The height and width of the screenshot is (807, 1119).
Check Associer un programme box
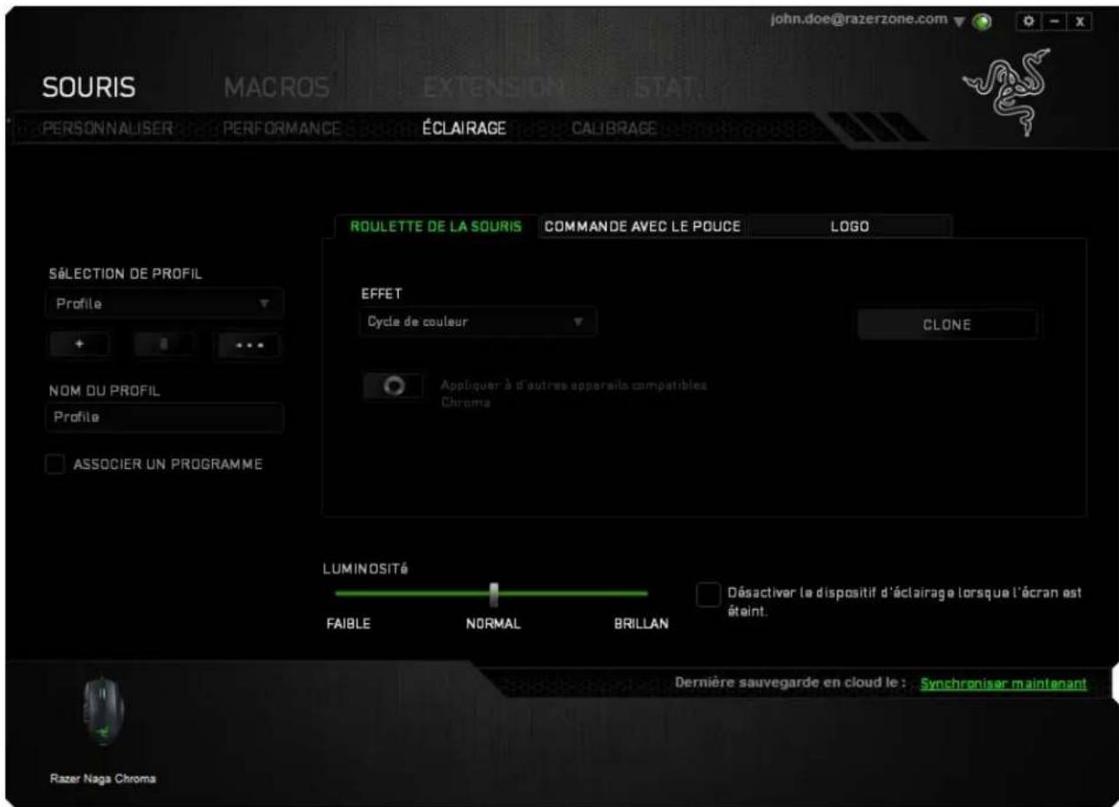click(55, 464)
